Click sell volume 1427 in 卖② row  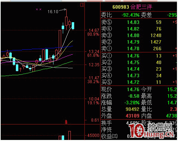click(x=156, y=42)
